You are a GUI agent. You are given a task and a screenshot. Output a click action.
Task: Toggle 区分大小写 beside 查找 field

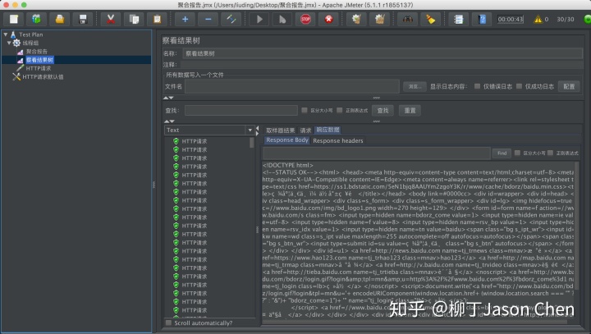point(305,110)
